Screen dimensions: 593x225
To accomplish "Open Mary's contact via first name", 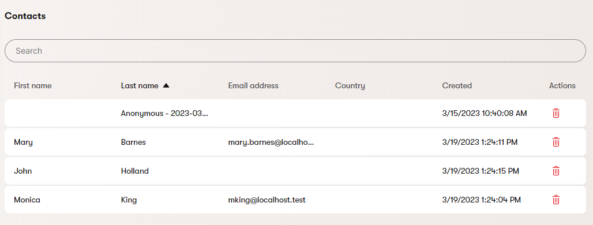I will pos(23,142).
